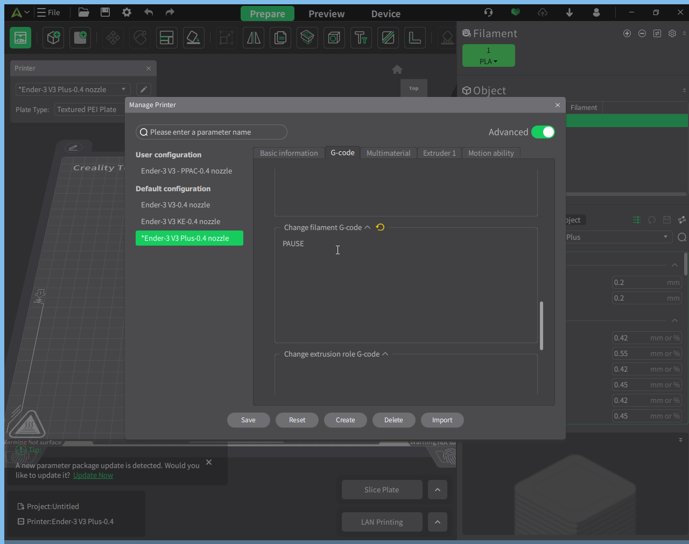Click the home view icon above the cube
This screenshot has width=689, height=544.
click(397, 69)
